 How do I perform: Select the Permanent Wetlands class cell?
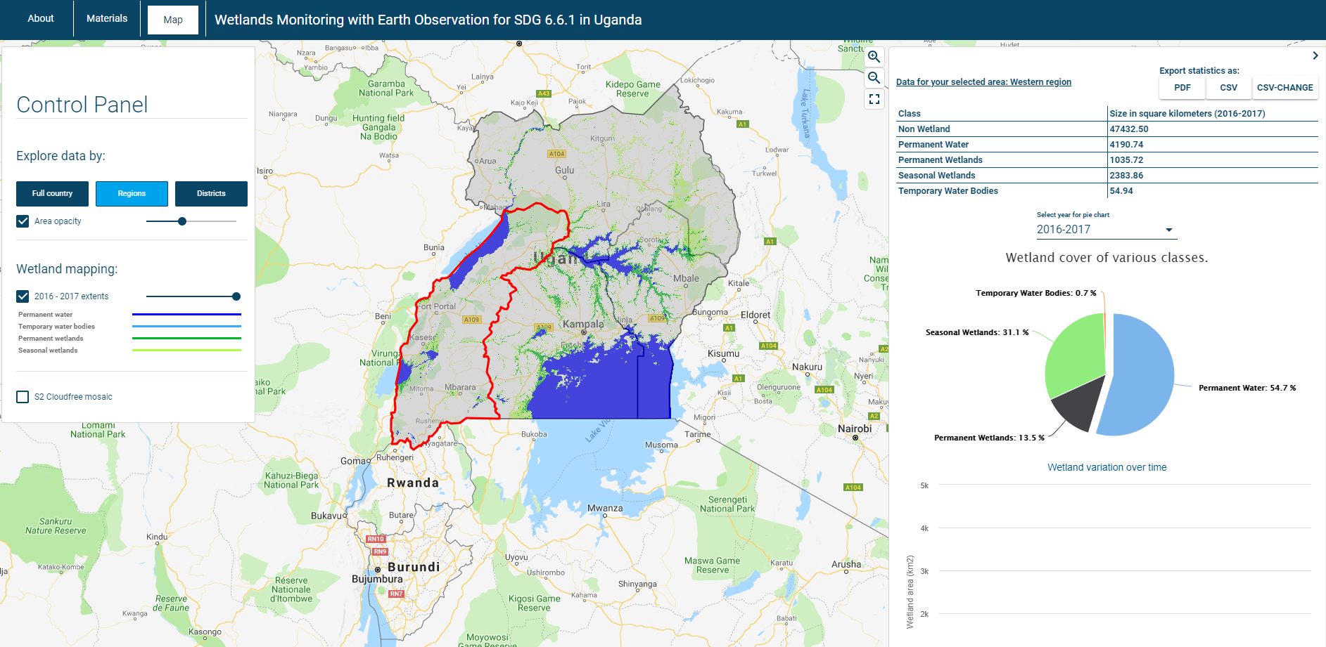coord(1002,160)
